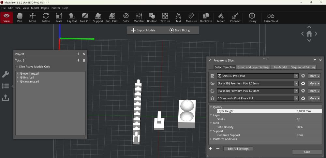The height and width of the screenshot is (158, 326).
Task: Click the Slice button
Action: point(307,152)
